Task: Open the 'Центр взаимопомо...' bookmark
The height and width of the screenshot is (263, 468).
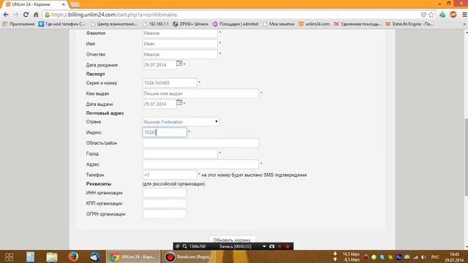Action: [x=114, y=24]
